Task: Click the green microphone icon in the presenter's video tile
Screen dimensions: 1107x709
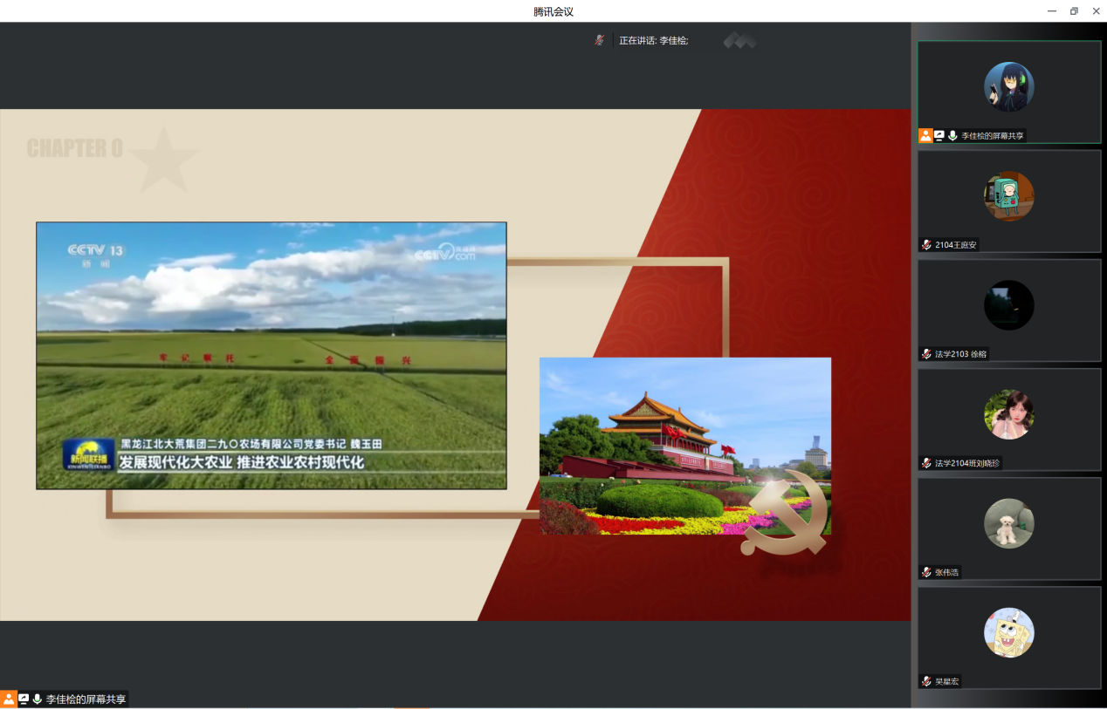Action: [x=952, y=136]
